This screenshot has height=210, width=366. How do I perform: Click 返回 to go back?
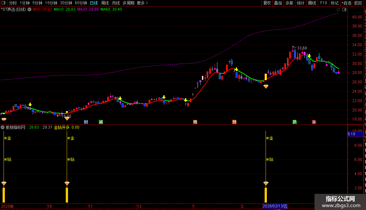358,3
